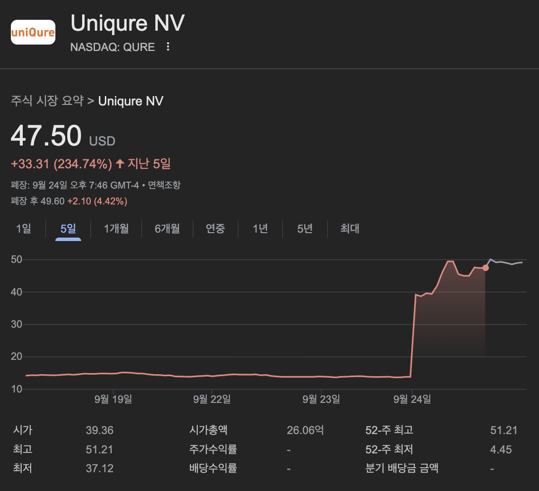Switch chart to 5년 range
539x491 pixels.
point(305,229)
